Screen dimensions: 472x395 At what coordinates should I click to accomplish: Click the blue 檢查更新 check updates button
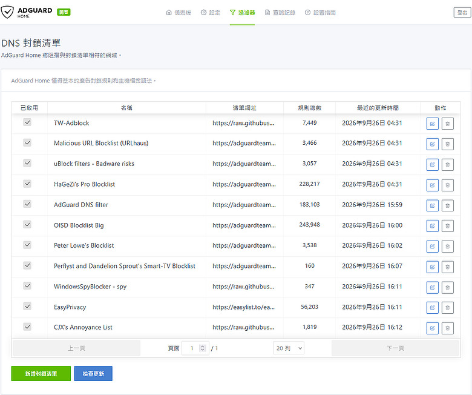point(93,374)
